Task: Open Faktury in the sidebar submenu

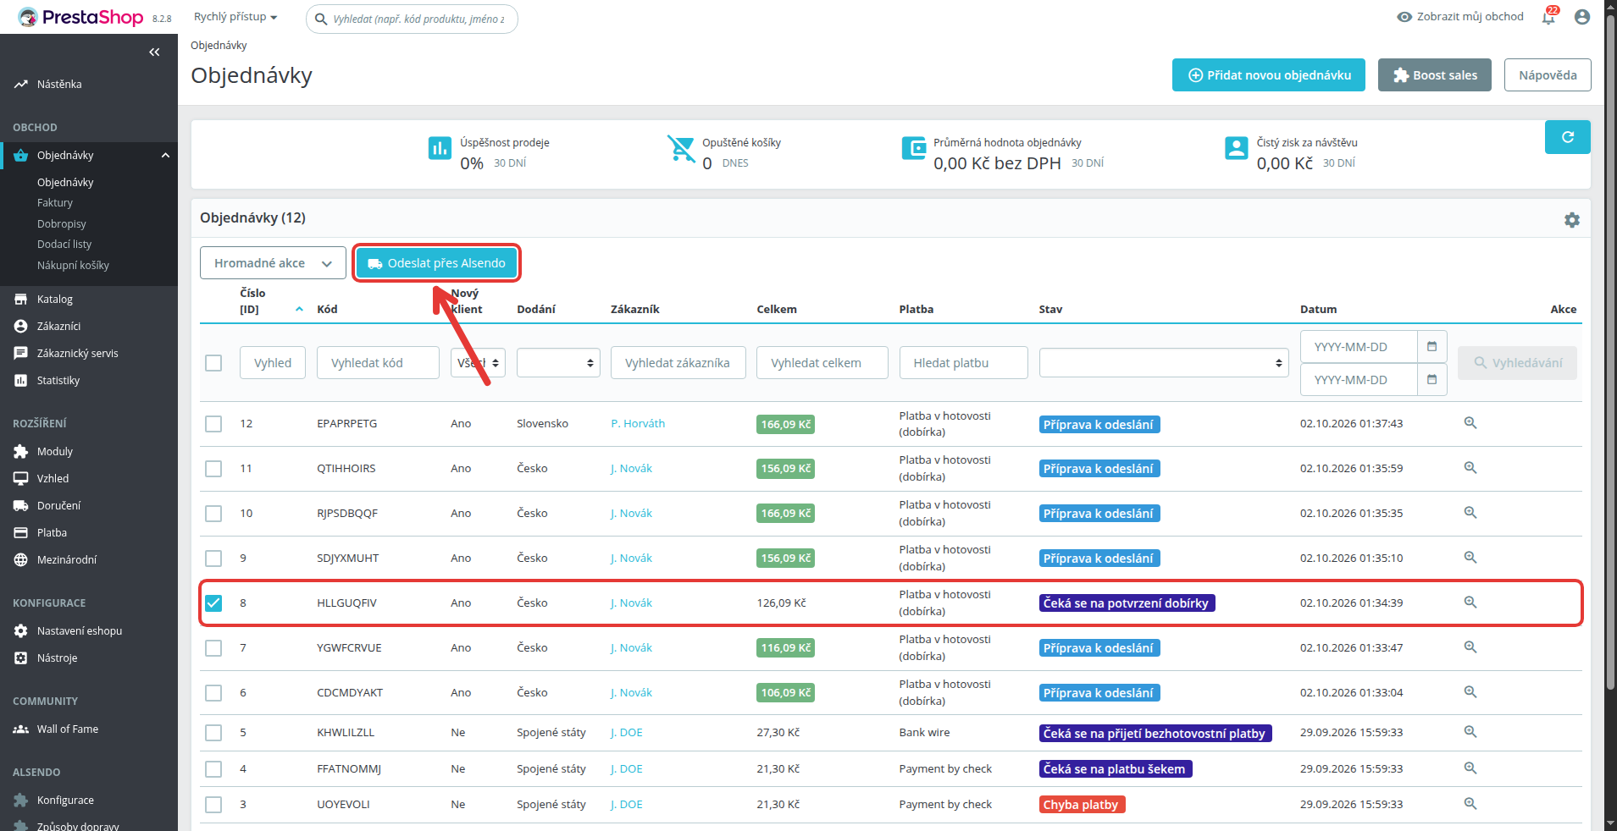Action: 55,203
